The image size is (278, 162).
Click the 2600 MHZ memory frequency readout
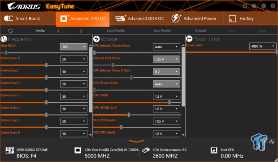165,156
